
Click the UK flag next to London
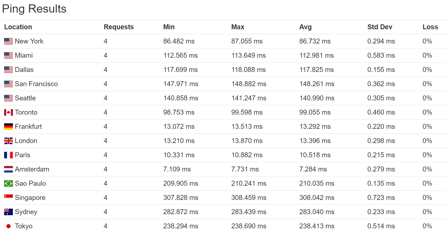[9, 141]
